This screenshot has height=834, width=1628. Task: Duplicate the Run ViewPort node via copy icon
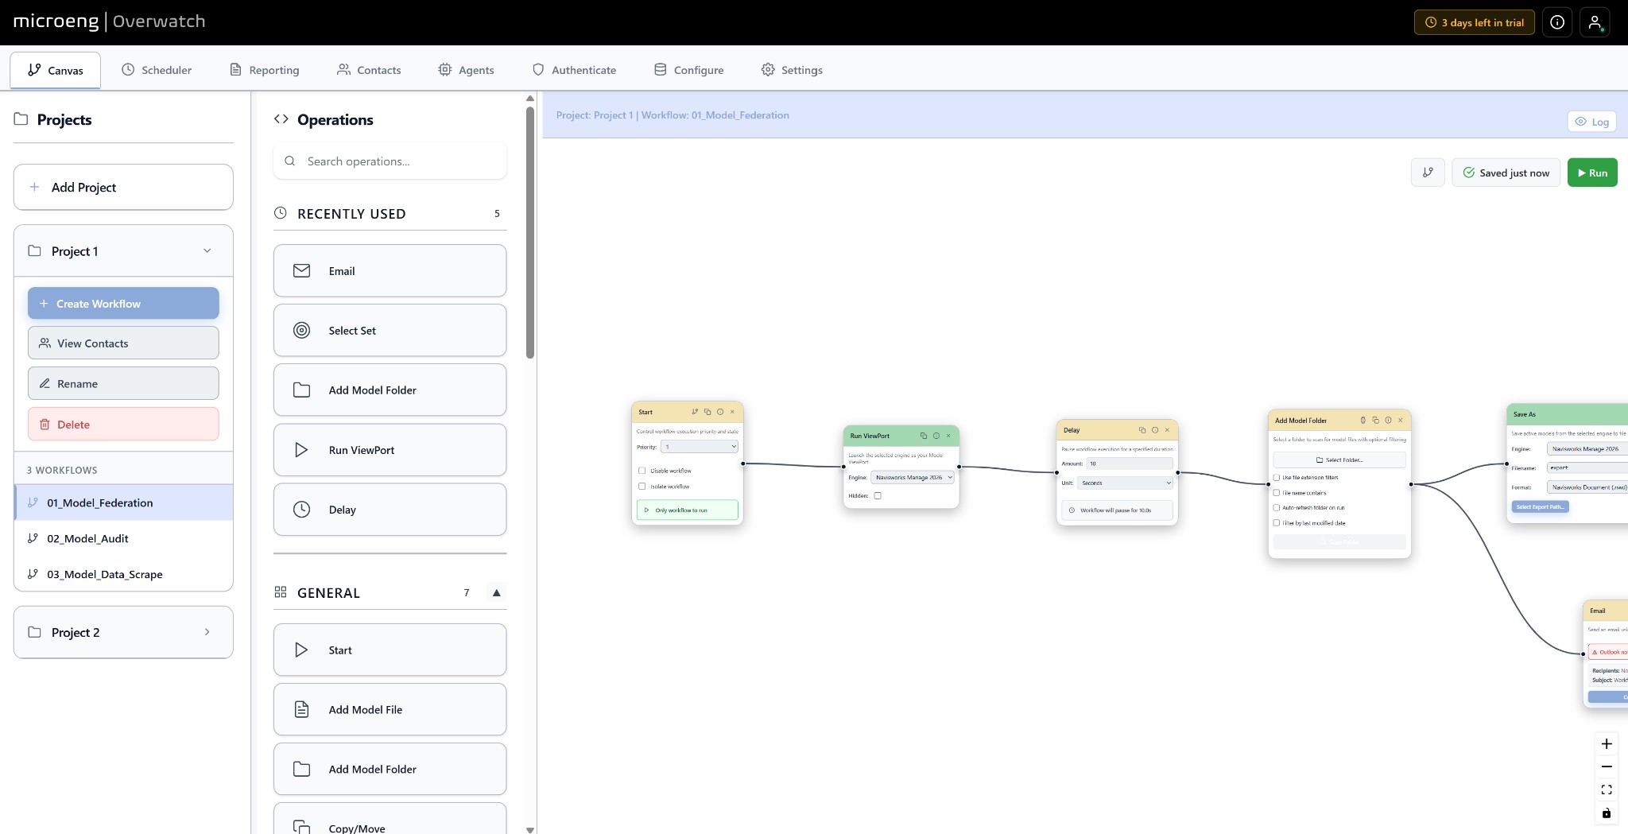click(x=924, y=436)
